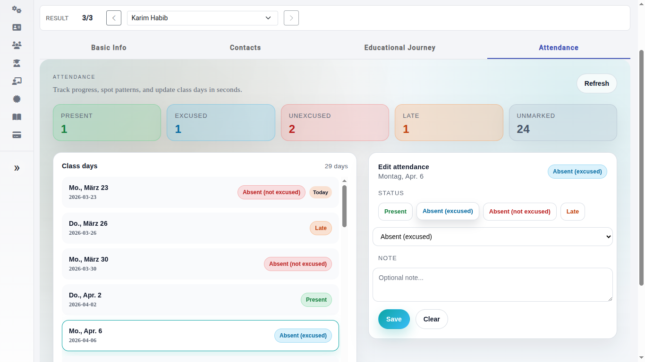Select the Attendance tab
Viewport: 645px width, 362px height.
point(559,48)
